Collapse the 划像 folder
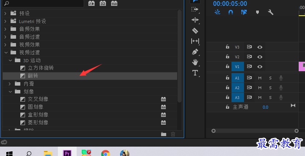This screenshot has width=305, height=156. (x=10, y=91)
